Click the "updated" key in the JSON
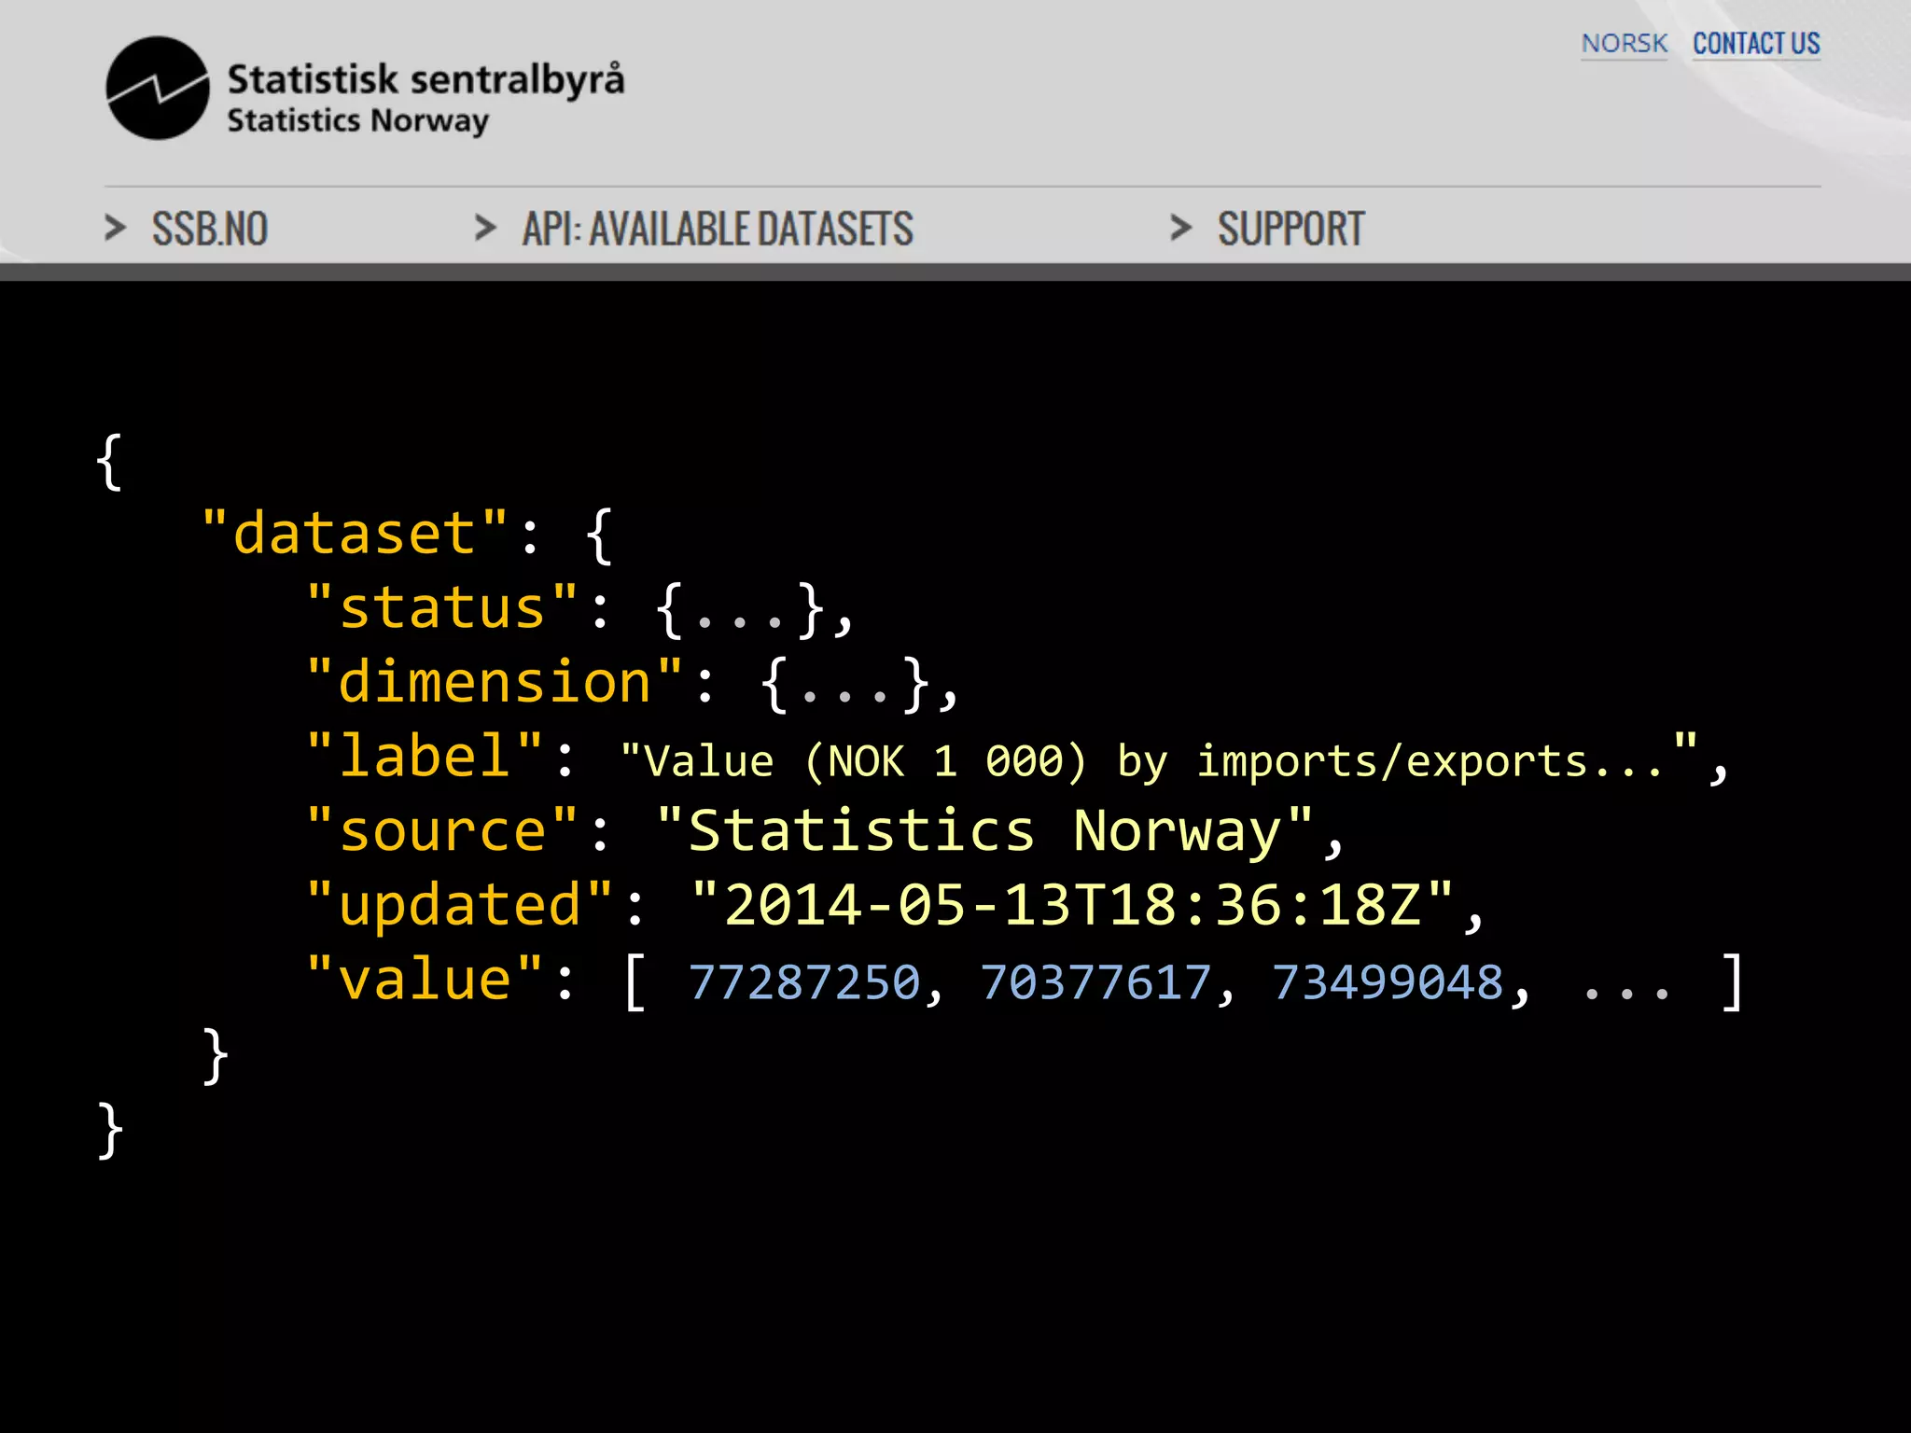This screenshot has height=1433, width=1911. (460, 905)
